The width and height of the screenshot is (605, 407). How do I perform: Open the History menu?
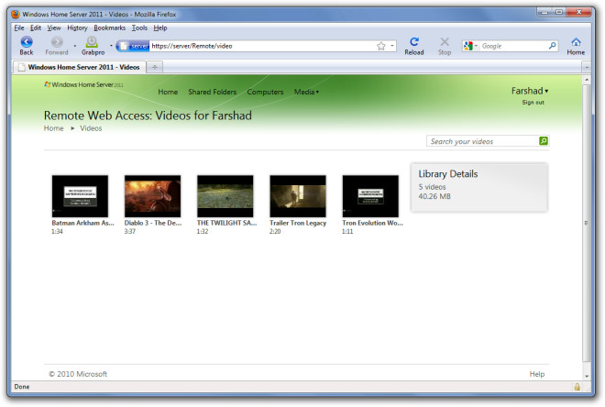77,27
